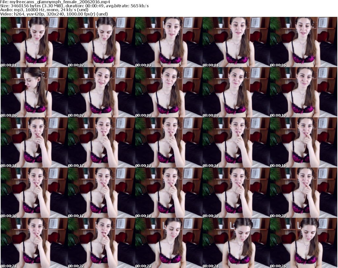Image resolution: width=338 pixels, height=268 pixels.
Task: Click the 'Size: 3460156 bytes' info line
Action: [x=74, y=6]
